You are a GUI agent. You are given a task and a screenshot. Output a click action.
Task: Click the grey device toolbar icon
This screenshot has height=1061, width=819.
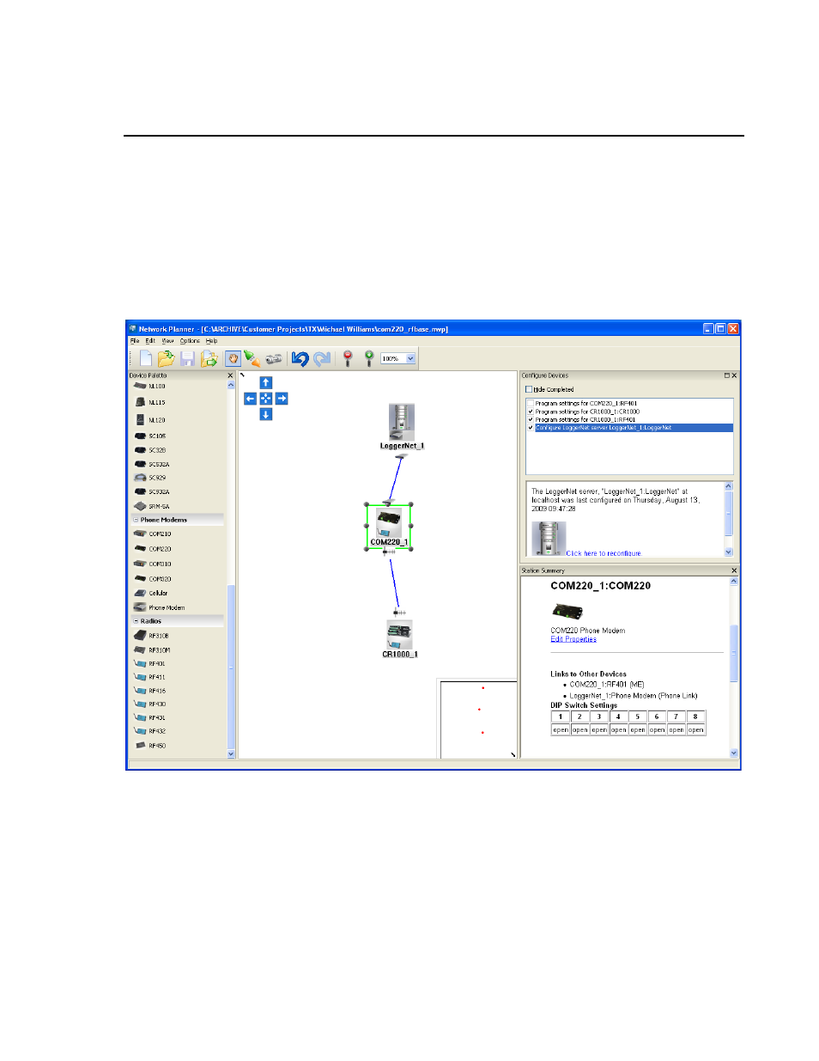point(274,358)
